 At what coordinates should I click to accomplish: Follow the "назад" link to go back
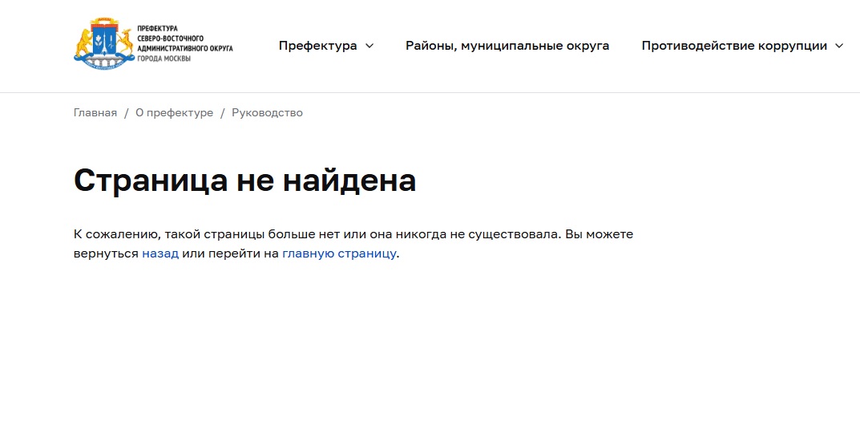pyautogui.click(x=160, y=254)
